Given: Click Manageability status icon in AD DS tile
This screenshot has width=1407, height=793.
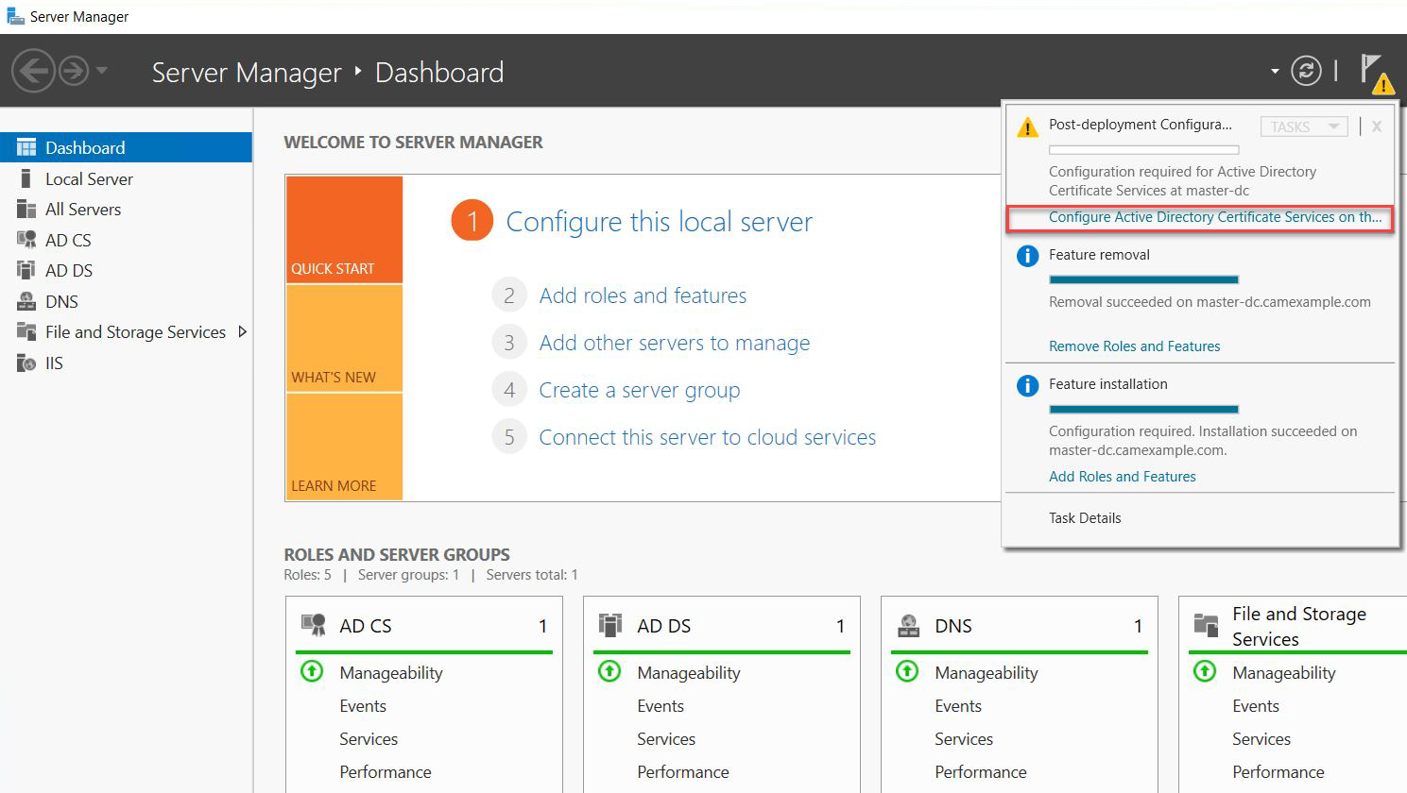Looking at the screenshot, I should point(609,671).
